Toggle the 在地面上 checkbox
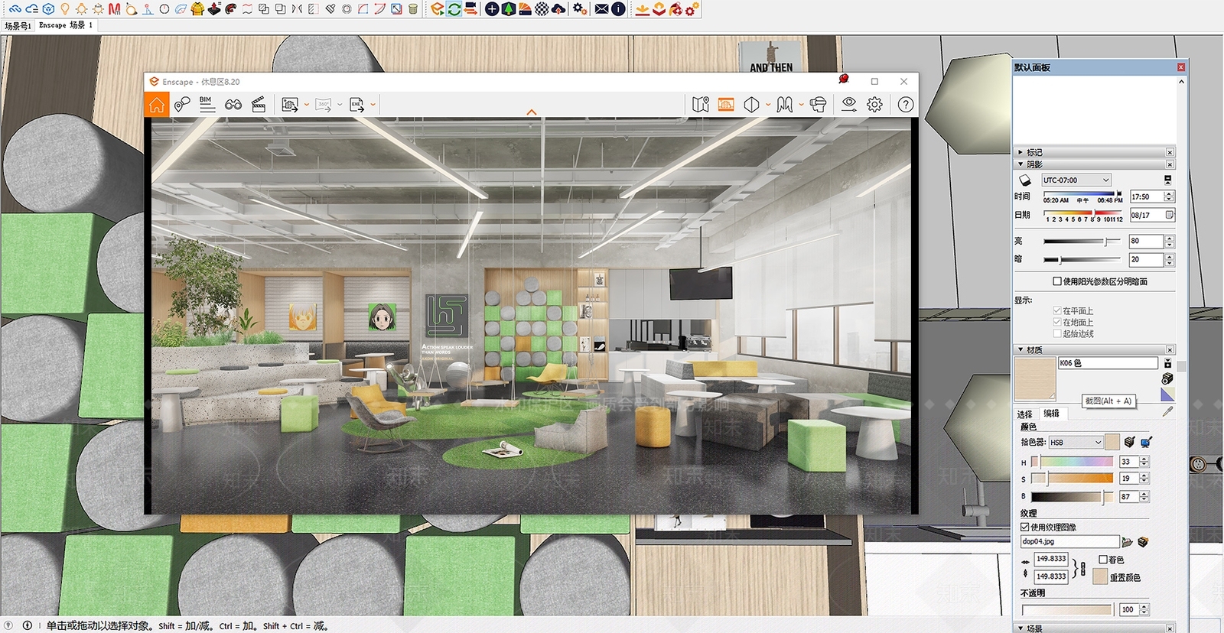 coord(1057,322)
